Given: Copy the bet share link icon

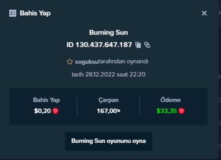Looking at the screenshot, I should click(x=147, y=45).
